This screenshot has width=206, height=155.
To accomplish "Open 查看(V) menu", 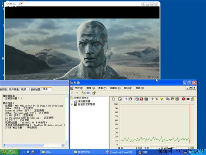I will [x=102, y=88].
